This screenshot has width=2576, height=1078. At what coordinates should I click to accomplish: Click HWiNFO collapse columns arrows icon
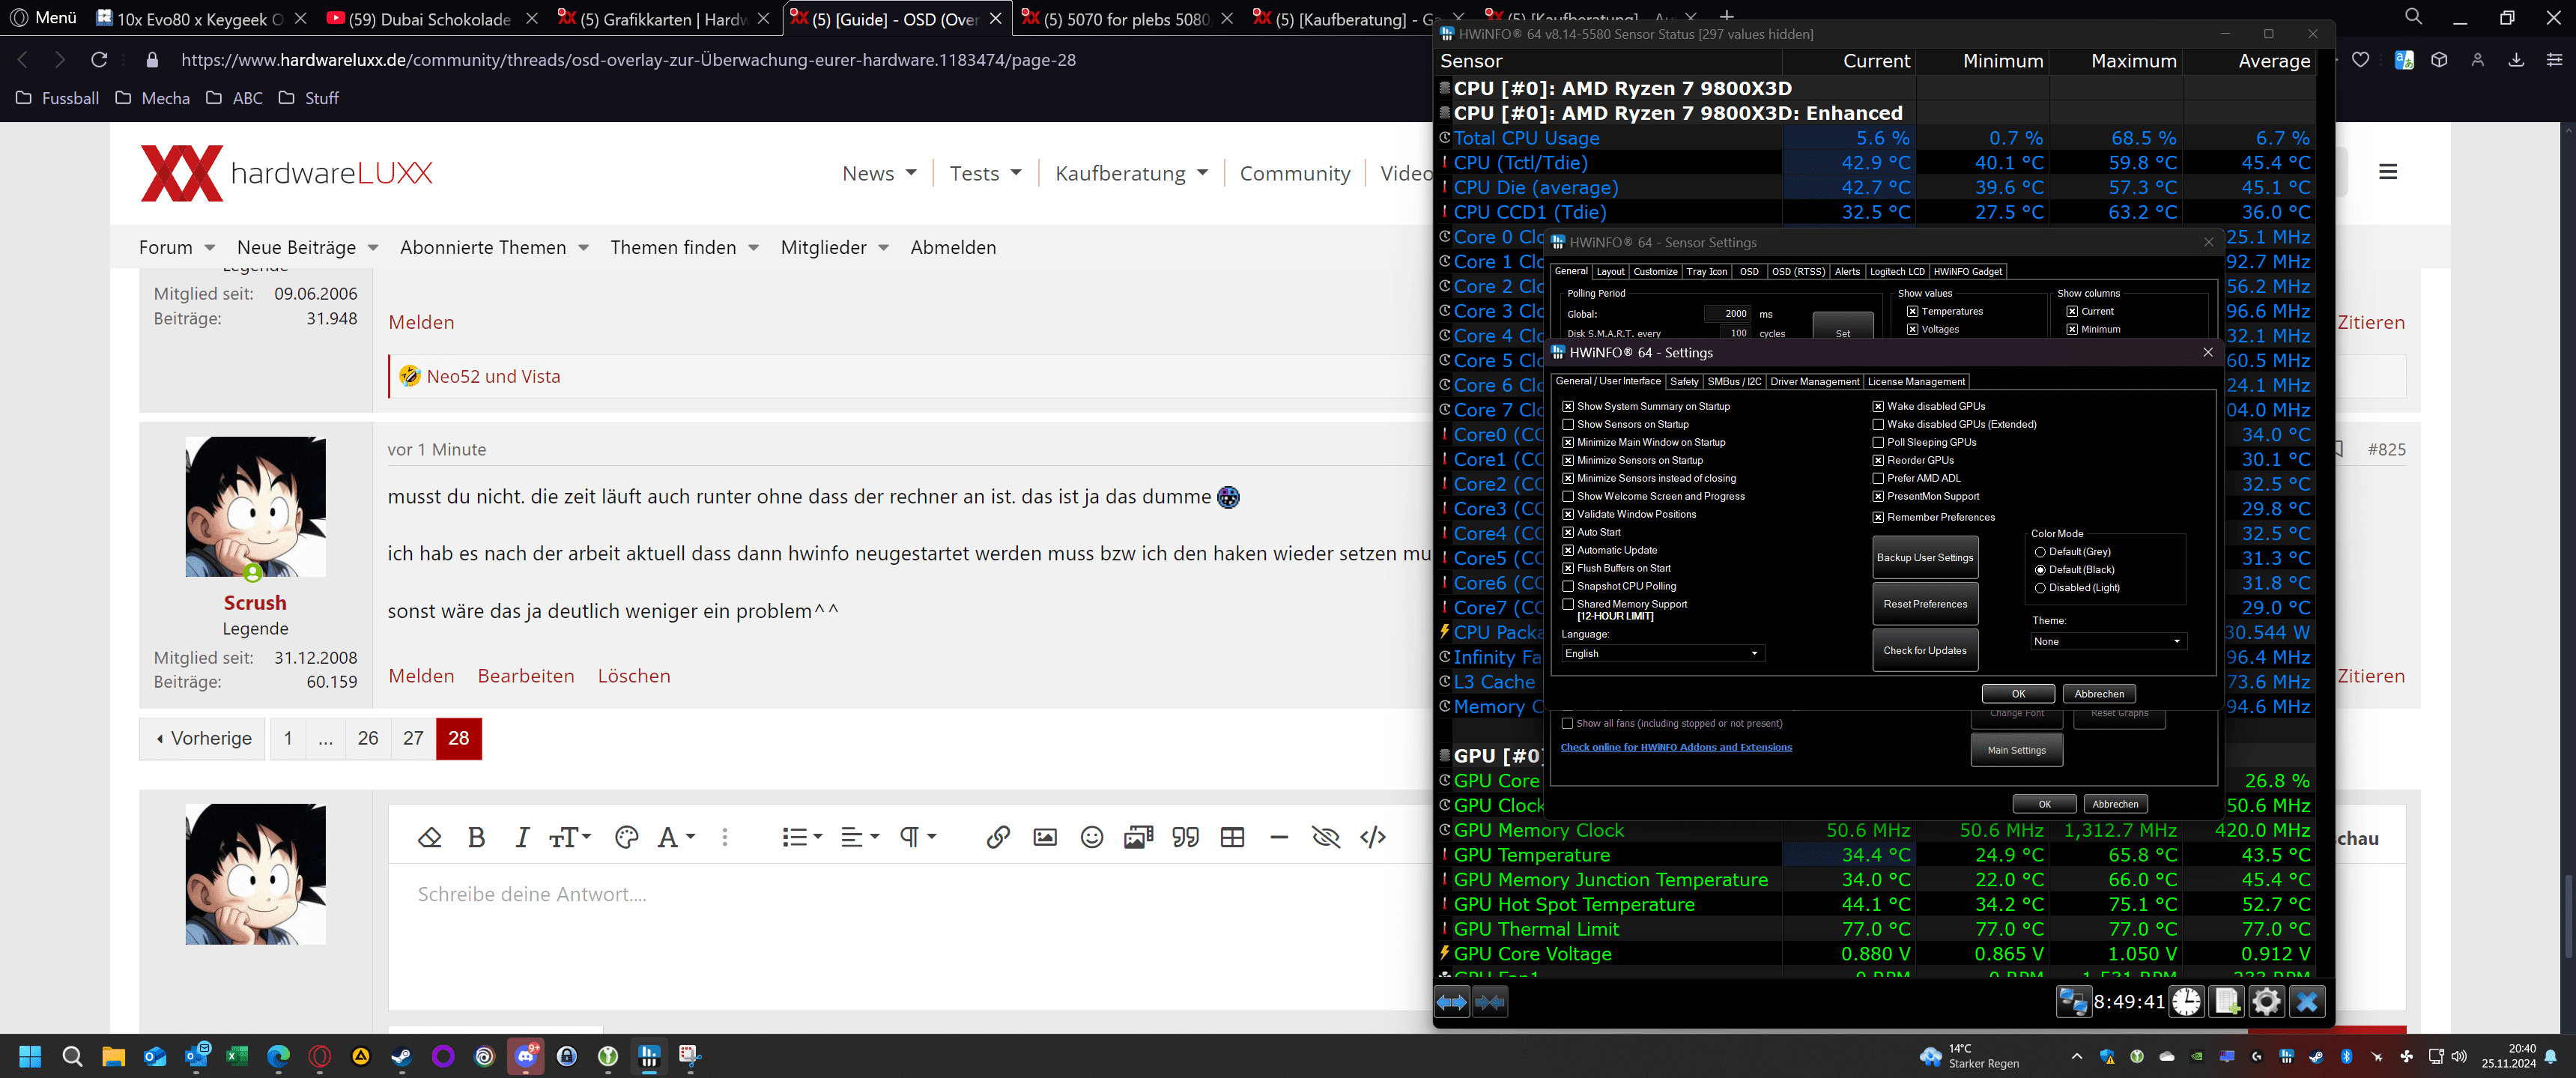point(1490,1001)
